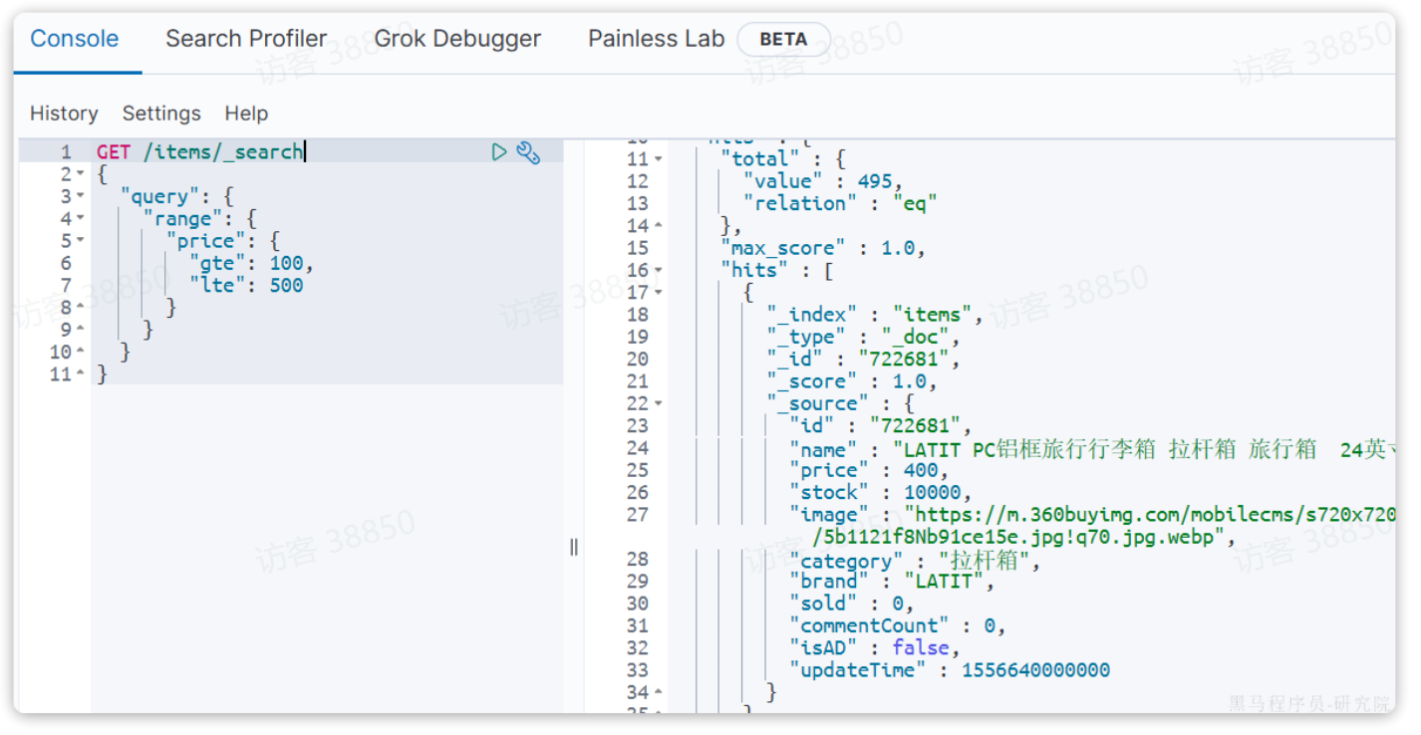Viewport: 1421px width, 735px height.
Task: Switch to the Console tab
Action: [x=75, y=39]
